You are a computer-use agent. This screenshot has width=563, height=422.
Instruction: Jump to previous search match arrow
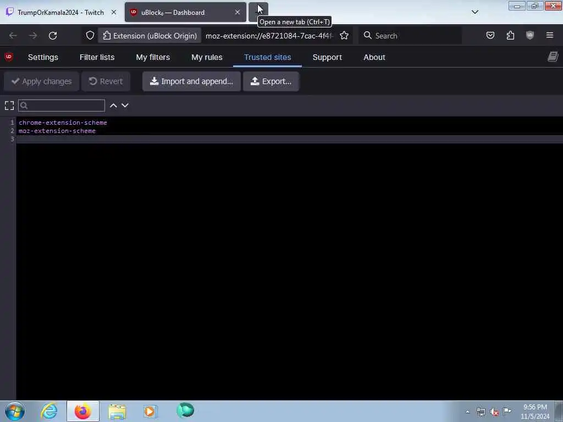tap(113, 105)
